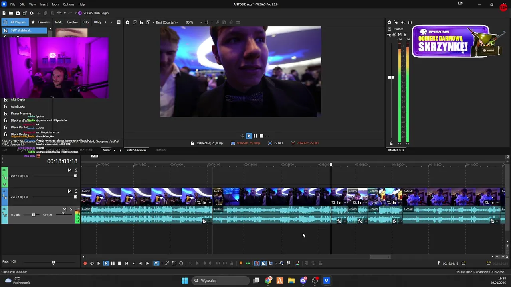Click the Windows Start button
The width and height of the screenshot is (511, 287).
pyautogui.click(x=185, y=281)
